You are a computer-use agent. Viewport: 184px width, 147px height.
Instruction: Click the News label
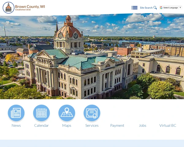16,126
